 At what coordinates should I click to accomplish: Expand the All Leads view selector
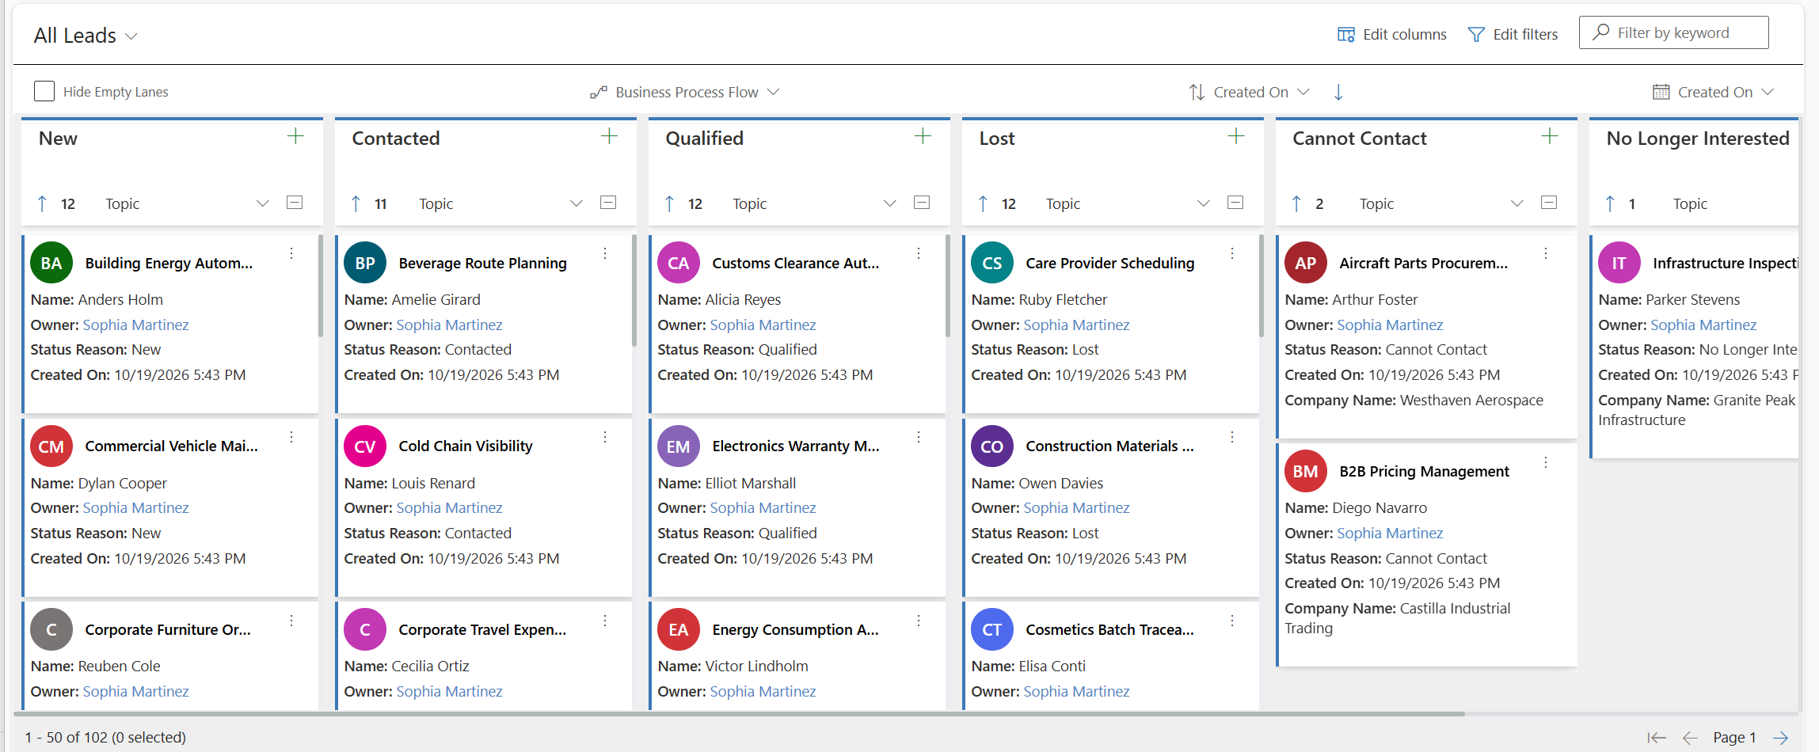coord(86,36)
